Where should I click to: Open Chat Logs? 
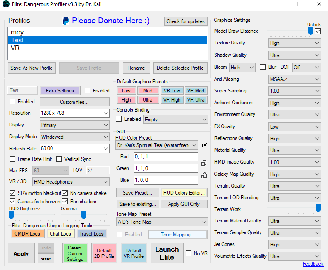coord(61,233)
